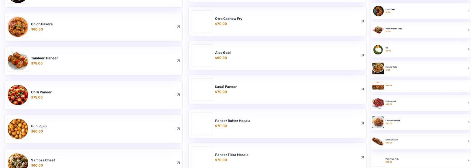This screenshot has width=471, height=168.
Task: Click the arrow icon for Kadai Paneer
Action: [x=362, y=89]
